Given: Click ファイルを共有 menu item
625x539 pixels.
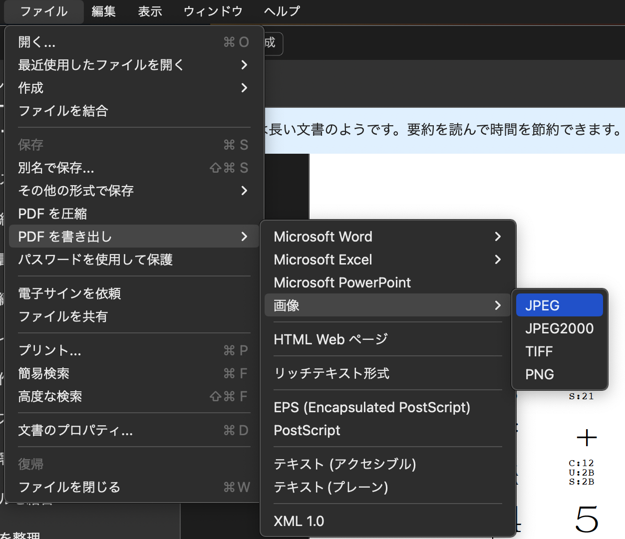Looking at the screenshot, I should pyautogui.click(x=134, y=316).
